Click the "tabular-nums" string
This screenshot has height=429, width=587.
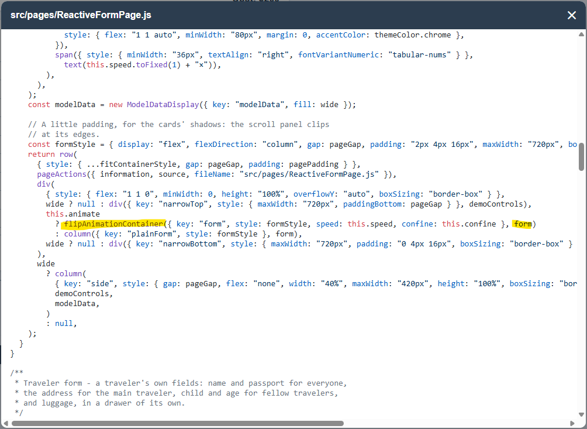click(419, 54)
